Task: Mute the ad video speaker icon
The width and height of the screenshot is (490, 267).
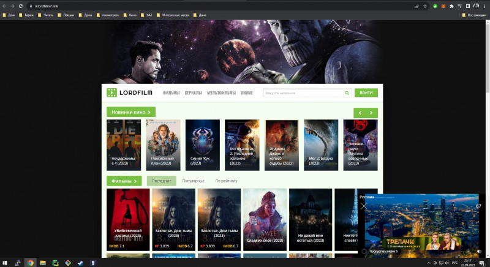Action: [479, 251]
